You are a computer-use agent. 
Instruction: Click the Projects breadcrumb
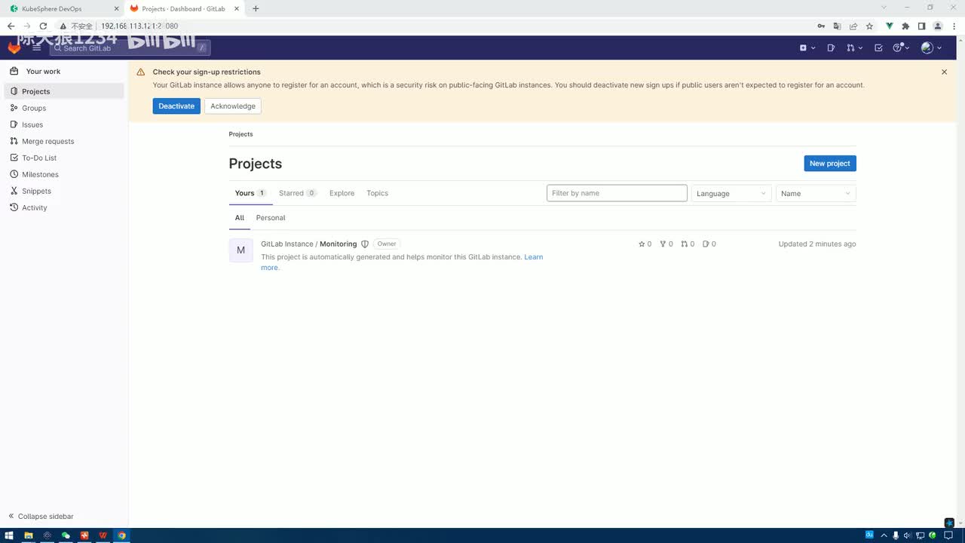point(240,134)
